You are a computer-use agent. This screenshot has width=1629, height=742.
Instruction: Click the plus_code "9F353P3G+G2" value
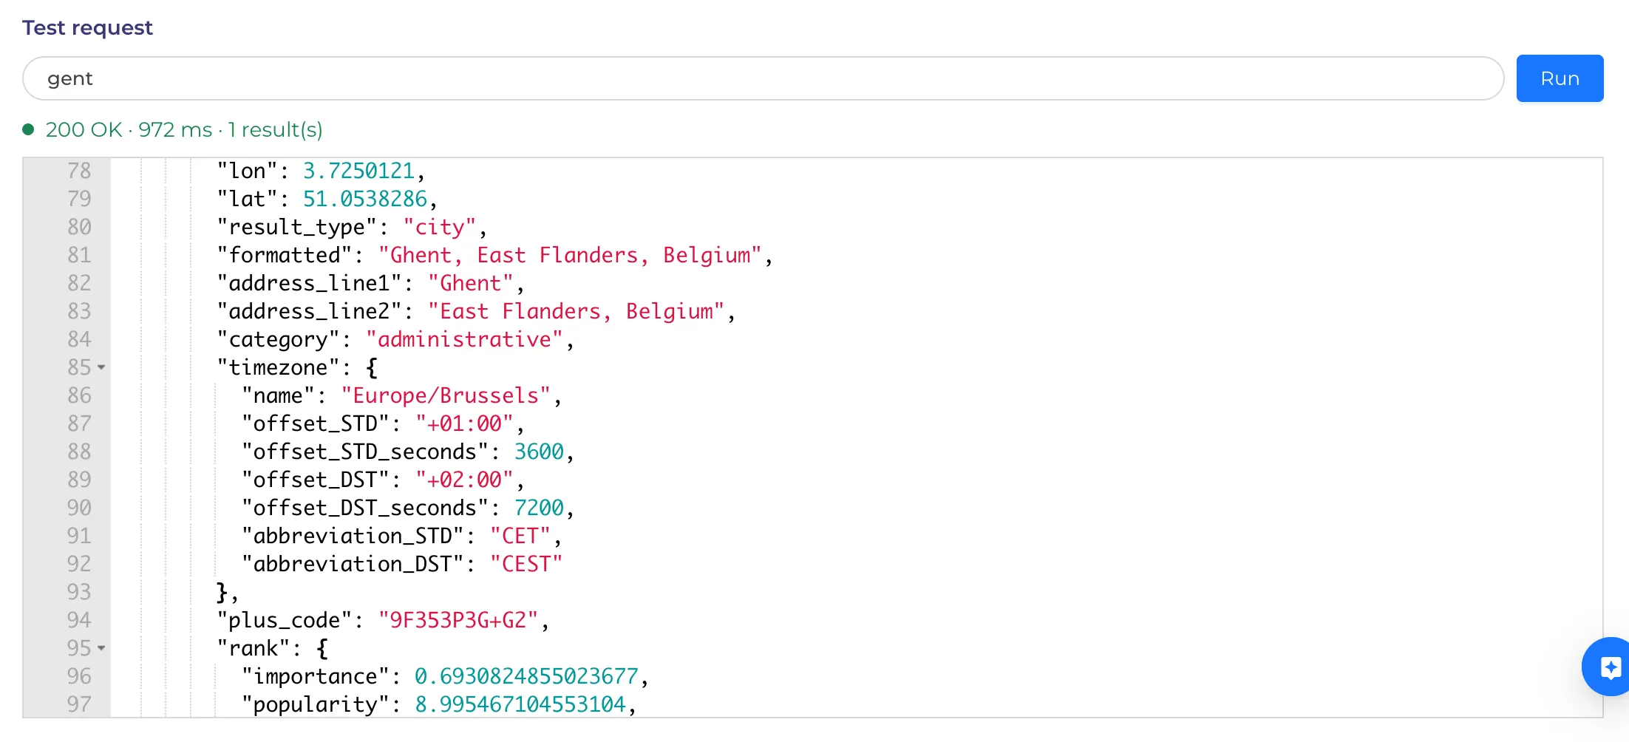(x=458, y=620)
